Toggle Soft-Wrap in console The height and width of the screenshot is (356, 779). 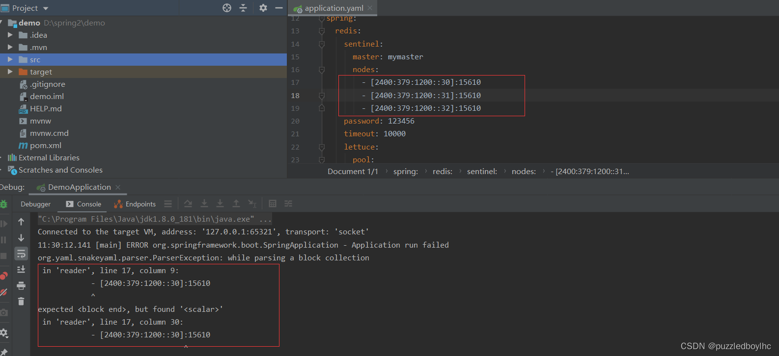tap(21, 254)
